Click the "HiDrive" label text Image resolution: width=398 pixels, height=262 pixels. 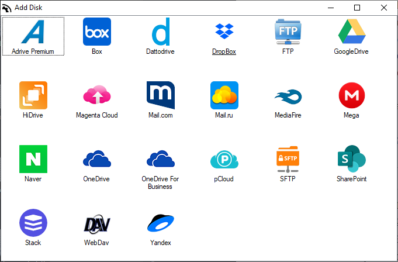(33, 115)
